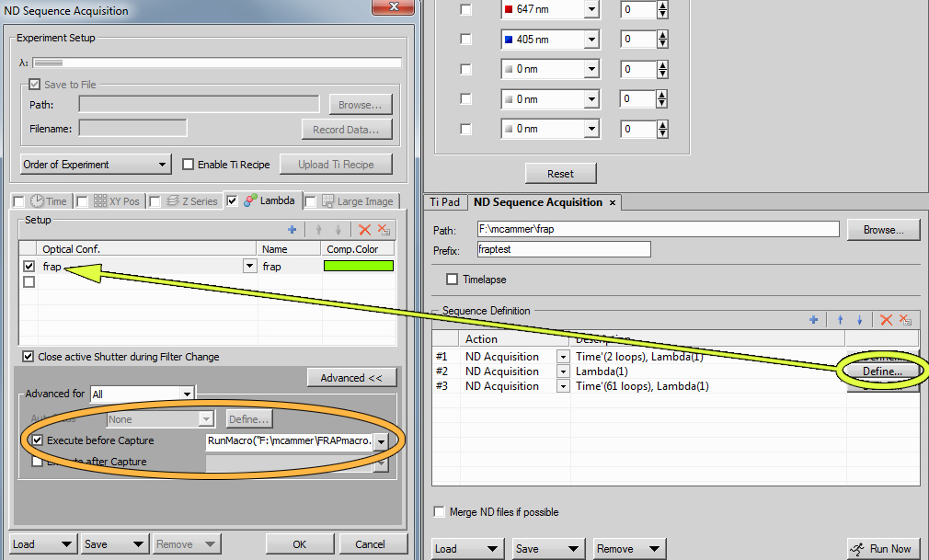Open the frap Optical Conf. dropdown
The width and height of the screenshot is (929, 560).
(x=248, y=267)
